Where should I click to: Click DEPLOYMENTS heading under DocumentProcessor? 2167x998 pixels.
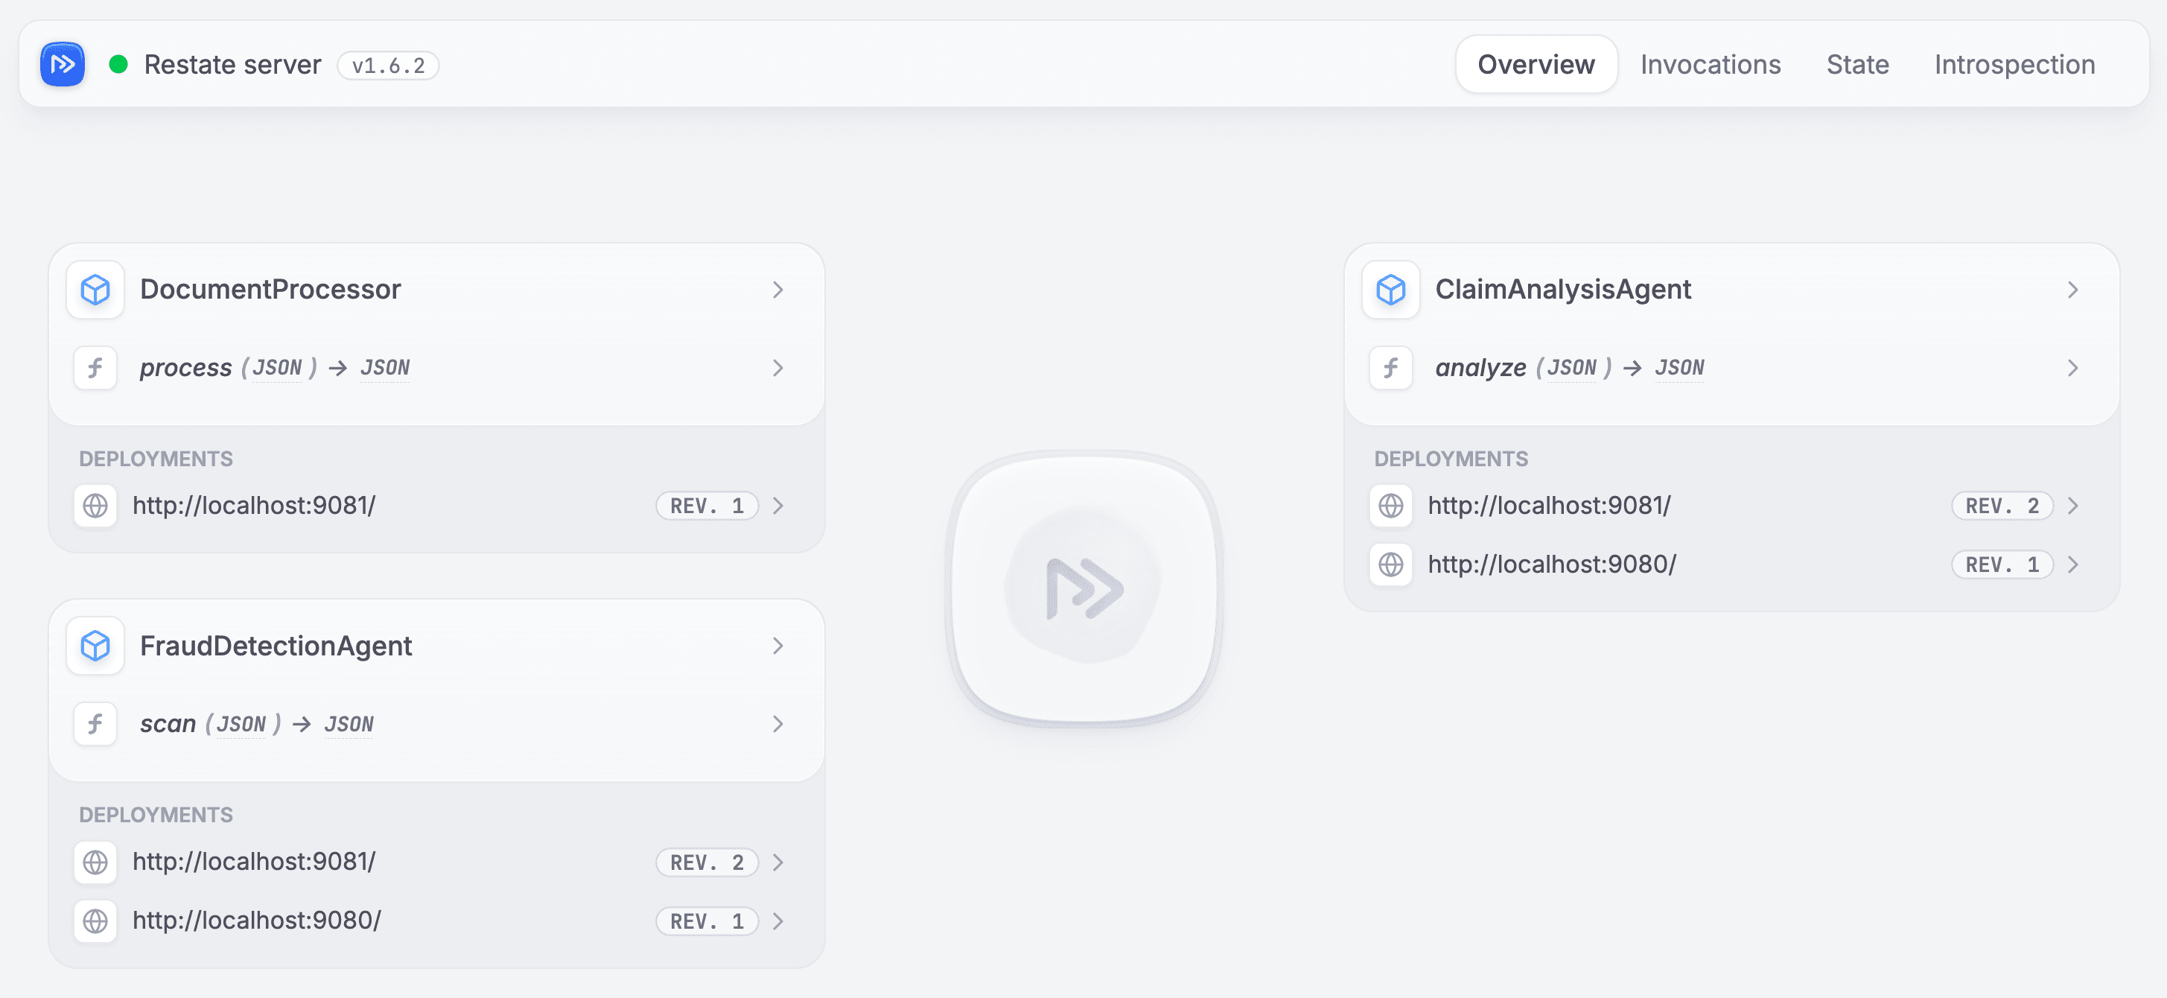[156, 459]
